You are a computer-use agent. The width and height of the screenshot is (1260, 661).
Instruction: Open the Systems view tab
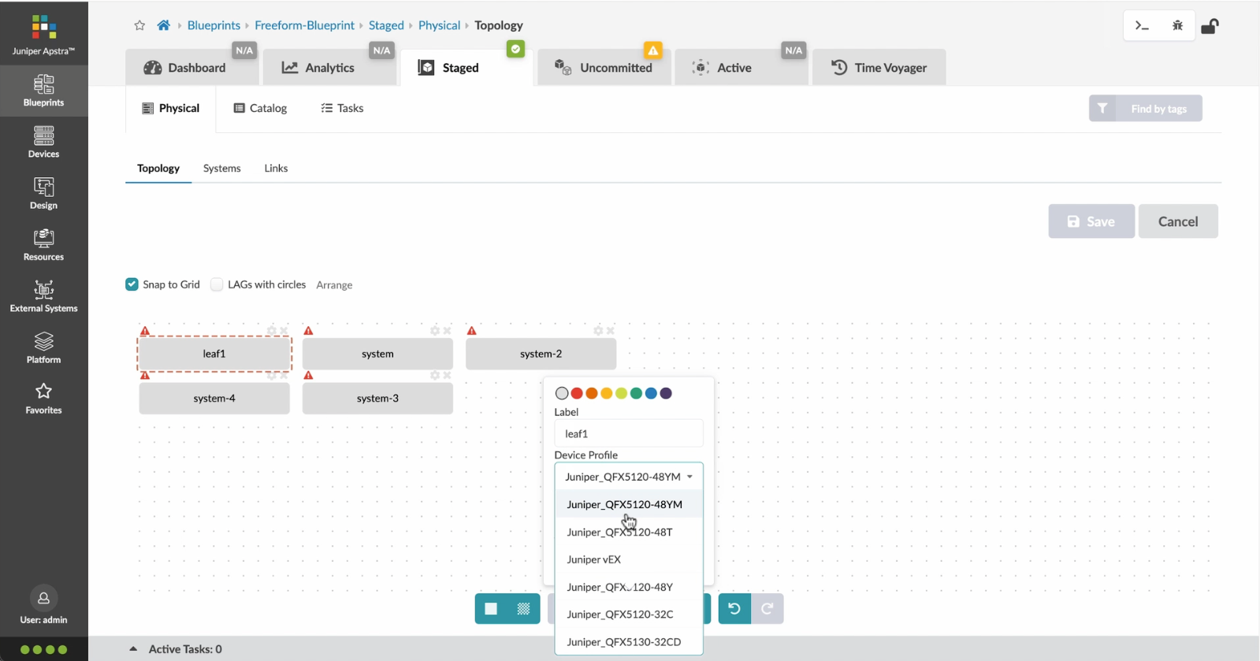click(221, 168)
